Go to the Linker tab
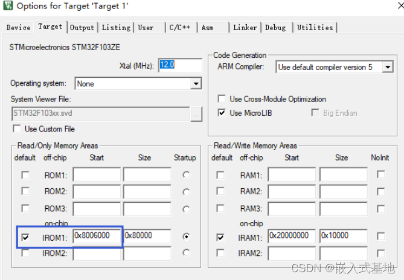Screen dimensions: 404x280 [x=245, y=28]
